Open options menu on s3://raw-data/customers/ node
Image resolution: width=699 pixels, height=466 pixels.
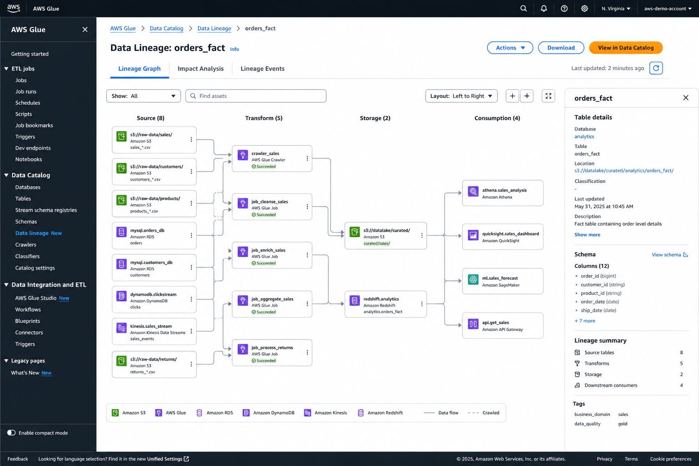[x=191, y=172]
